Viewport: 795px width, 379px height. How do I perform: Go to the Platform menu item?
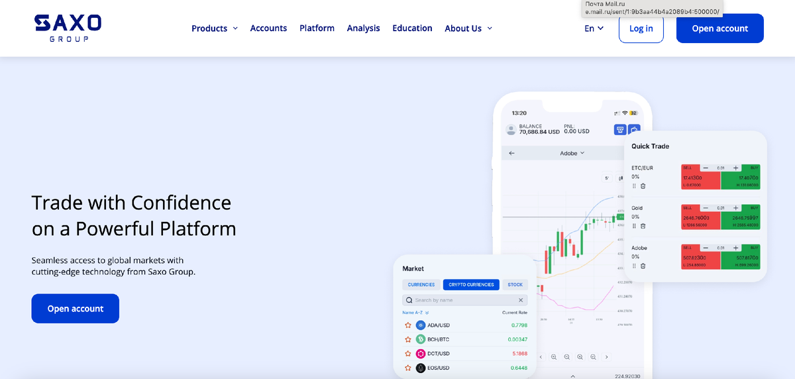point(317,28)
